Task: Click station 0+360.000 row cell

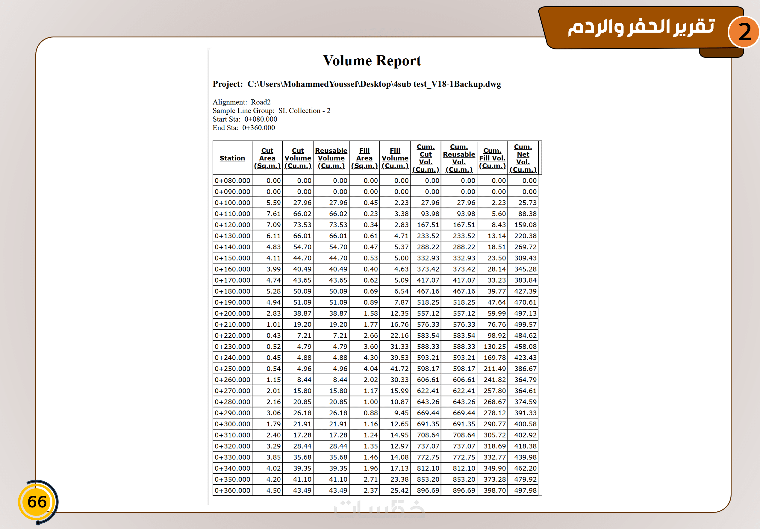Action: [x=232, y=490]
